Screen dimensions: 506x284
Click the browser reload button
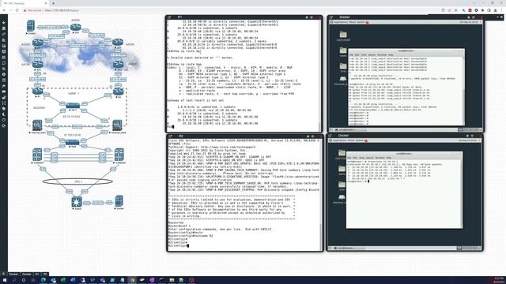click(x=17, y=10)
